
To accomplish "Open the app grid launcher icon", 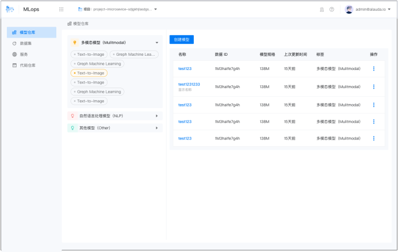I will click(x=61, y=9).
